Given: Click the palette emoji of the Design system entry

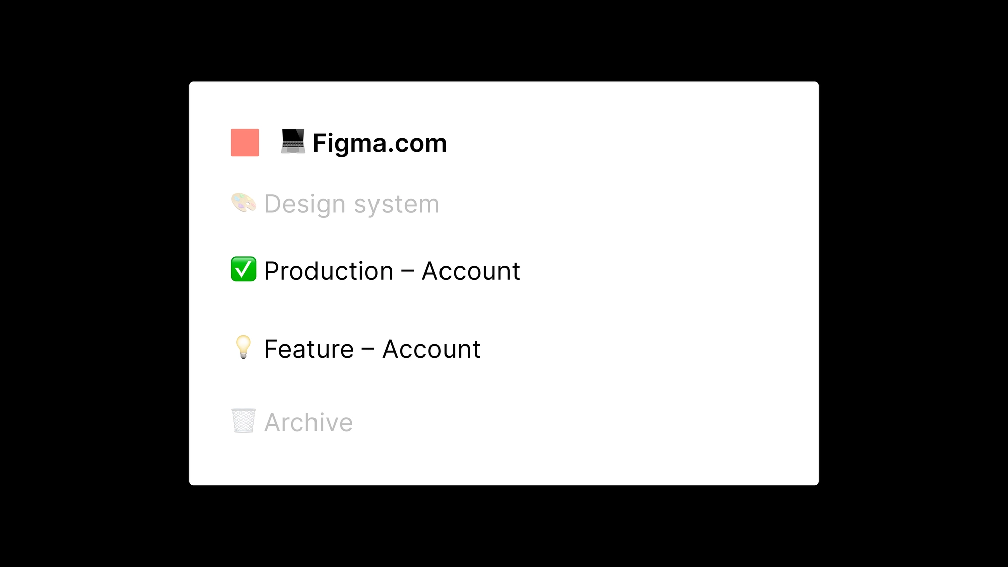Looking at the screenshot, I should [x=243, y=204].
